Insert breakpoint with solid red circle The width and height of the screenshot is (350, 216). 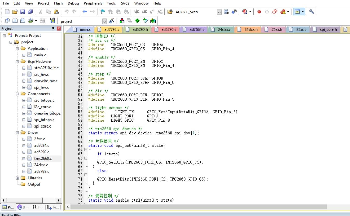(x=259, y=12)
